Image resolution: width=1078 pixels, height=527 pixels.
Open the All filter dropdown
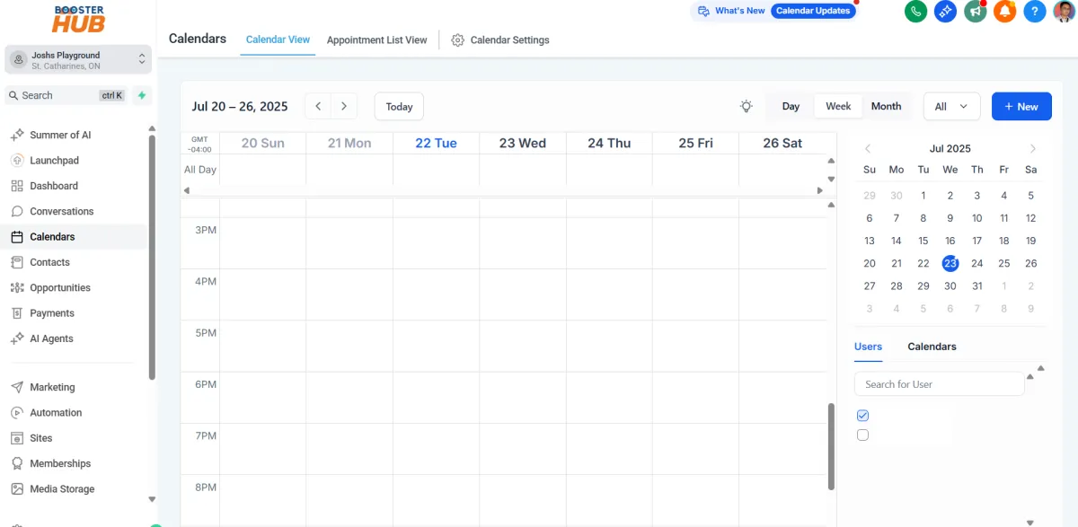click(951, 106)
